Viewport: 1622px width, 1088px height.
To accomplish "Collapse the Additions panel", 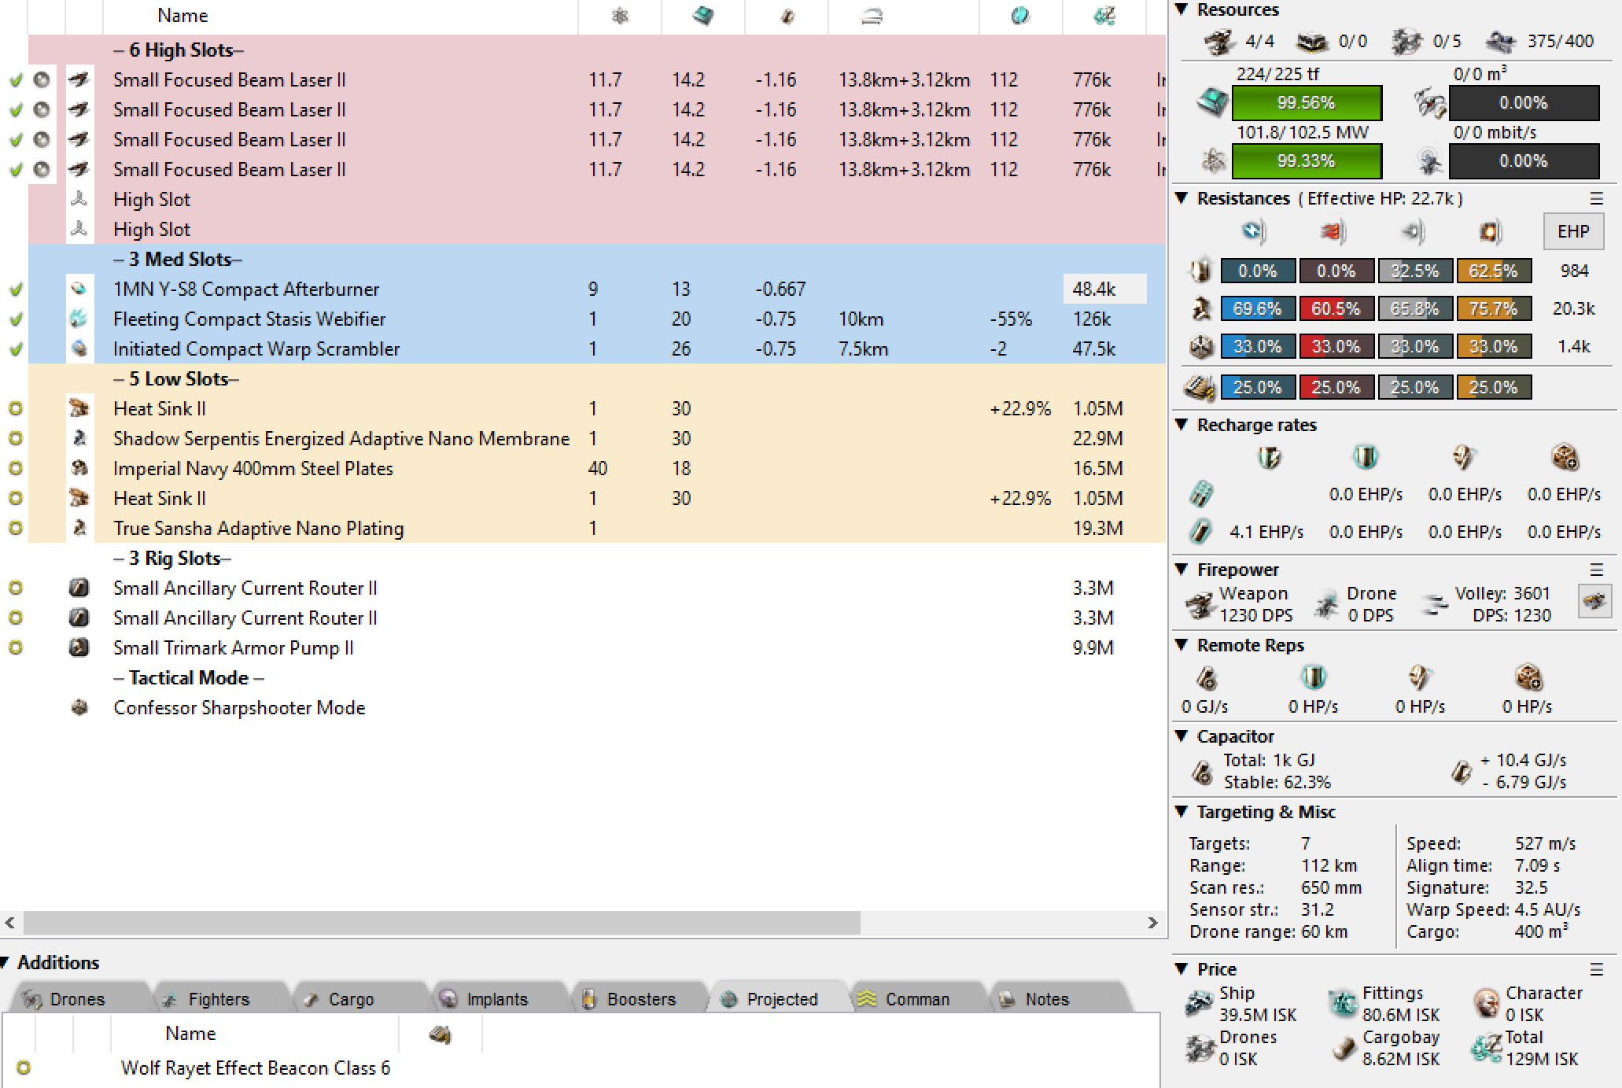I will coord(5,962).
